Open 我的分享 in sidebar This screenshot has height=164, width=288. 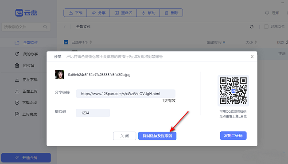pyautogui.click(x=26, y=54)
